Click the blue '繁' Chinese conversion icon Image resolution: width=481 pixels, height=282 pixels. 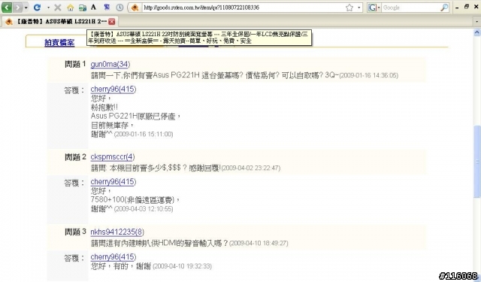pyautogui.click(x=107, y=7)
